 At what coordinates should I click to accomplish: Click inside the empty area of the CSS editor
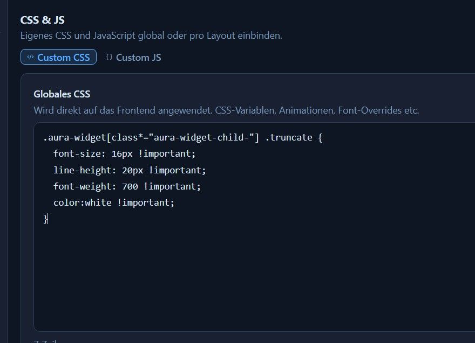coord(254,272)
